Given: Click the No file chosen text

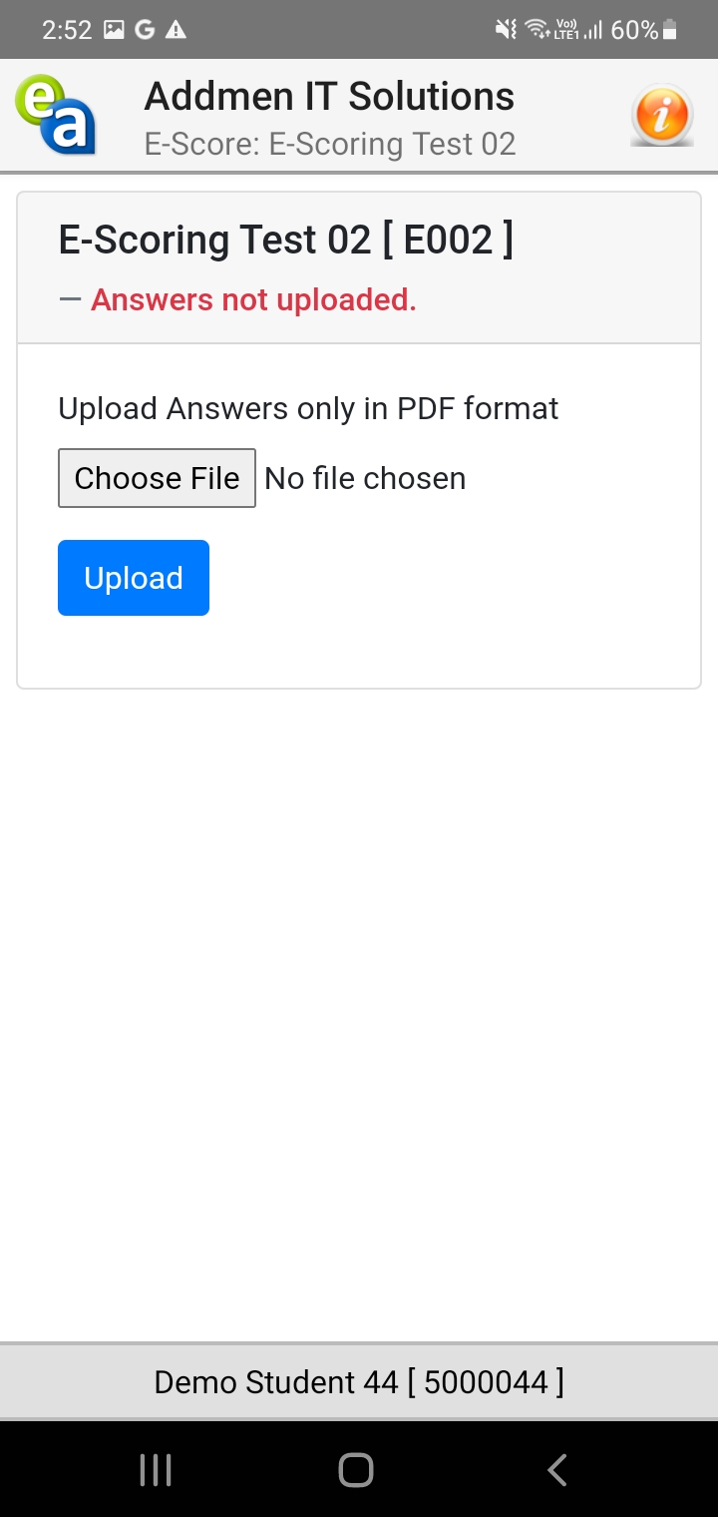Looking at the screenshot, I should [x=365, y=478].
